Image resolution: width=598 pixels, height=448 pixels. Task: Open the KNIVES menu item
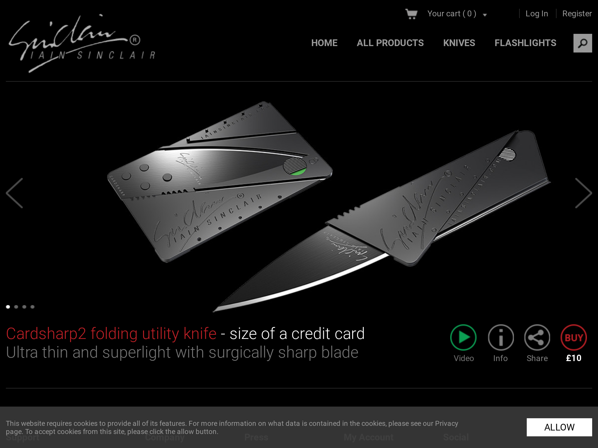[x=459, y=43]
